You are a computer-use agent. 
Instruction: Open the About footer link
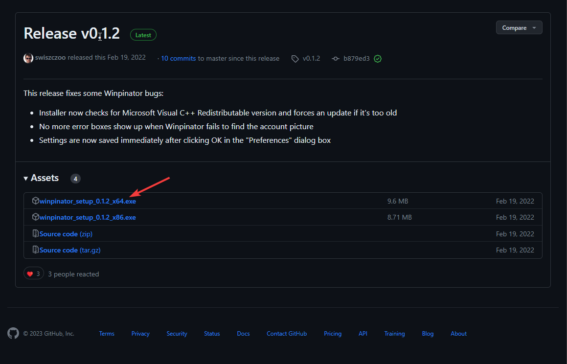(x=458, y=334)
